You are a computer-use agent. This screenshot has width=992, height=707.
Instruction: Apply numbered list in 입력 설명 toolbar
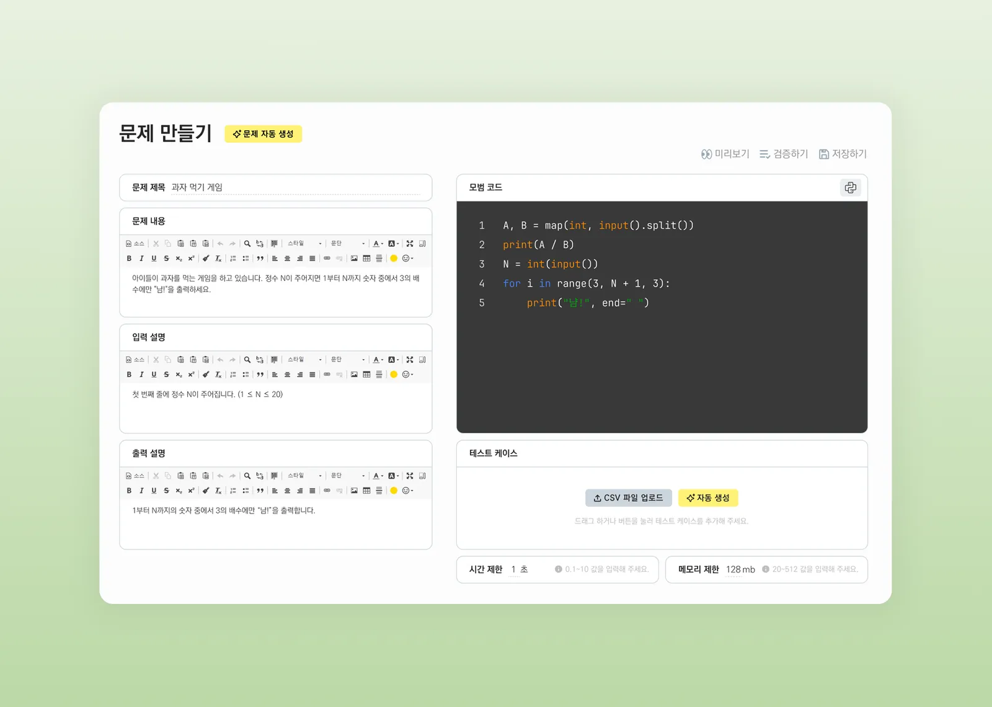point(233,375)
